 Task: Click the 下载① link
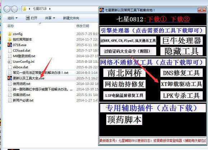(x=157, y=19)
